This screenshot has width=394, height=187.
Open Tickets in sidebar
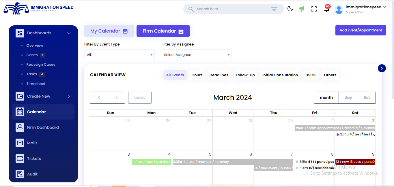34,158
